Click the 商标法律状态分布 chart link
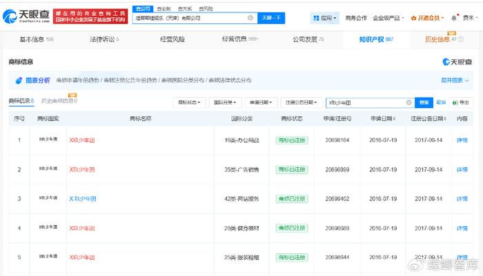 tap(230, 81)
